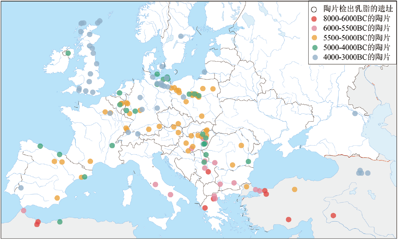The width and height of the screenshot is (400, 240).
Task: Select the green marker near Black Sea coast
Action: [x=248, y=162]
